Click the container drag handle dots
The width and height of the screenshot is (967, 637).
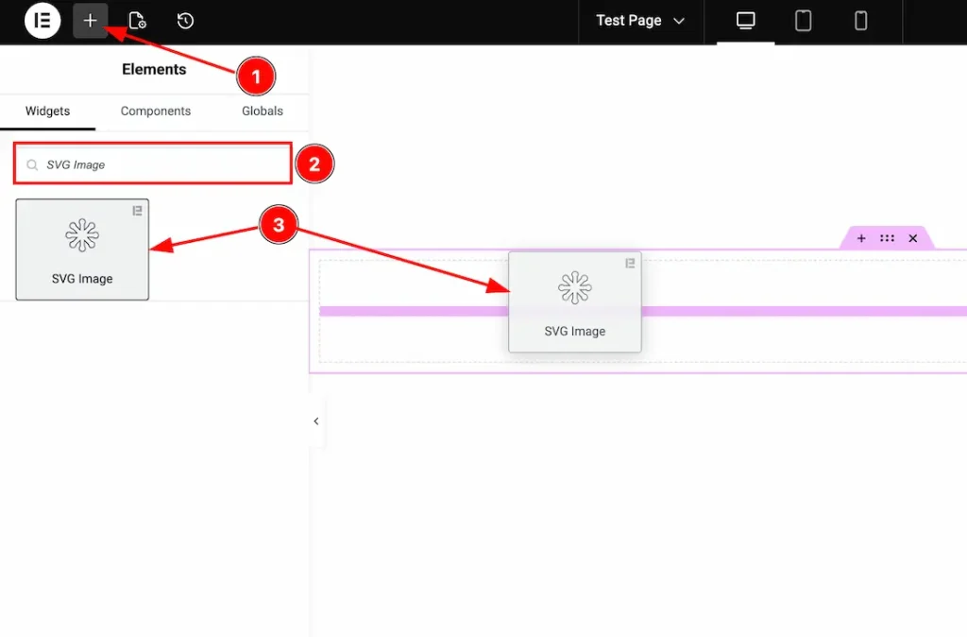tap(886, 238)
